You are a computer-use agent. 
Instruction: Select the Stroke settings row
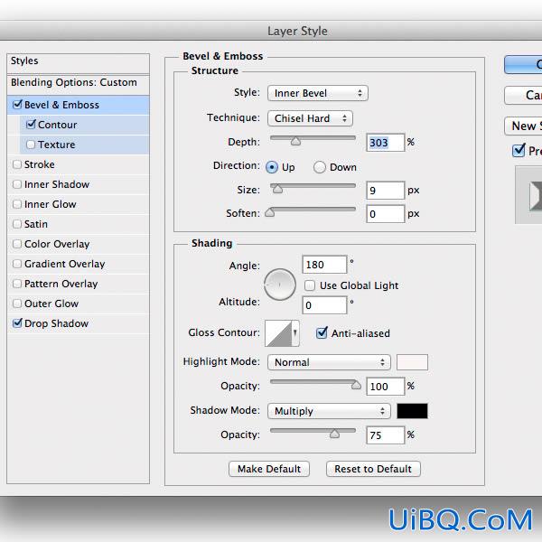[78, 164]
